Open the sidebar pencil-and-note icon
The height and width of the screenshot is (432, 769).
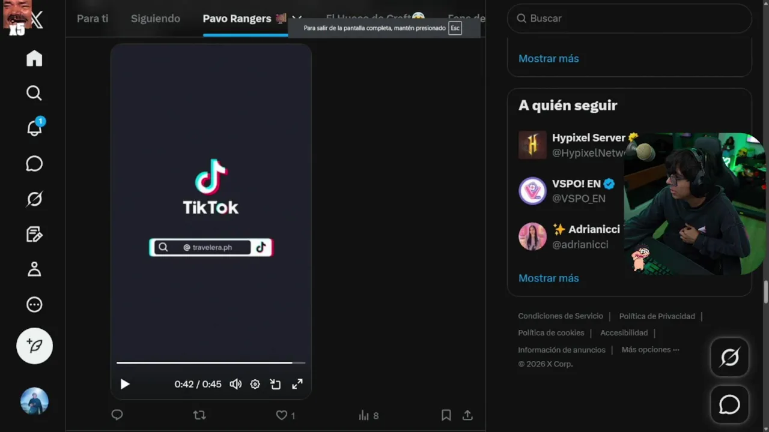click(x=34, y=234)
